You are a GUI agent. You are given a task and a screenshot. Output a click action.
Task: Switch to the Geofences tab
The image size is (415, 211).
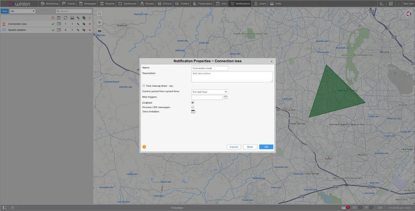pyautogui.click(x=127, y=3)
